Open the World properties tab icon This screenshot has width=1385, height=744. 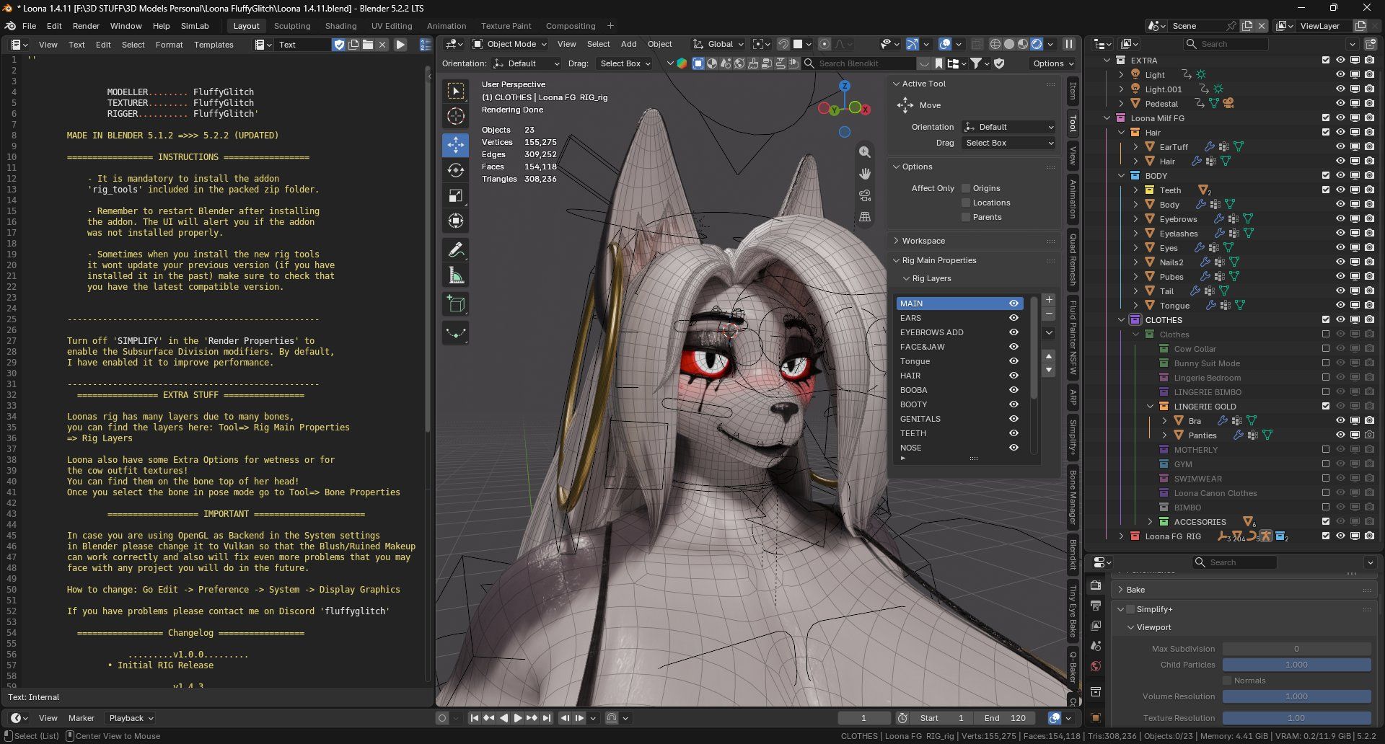point(1096,666)
